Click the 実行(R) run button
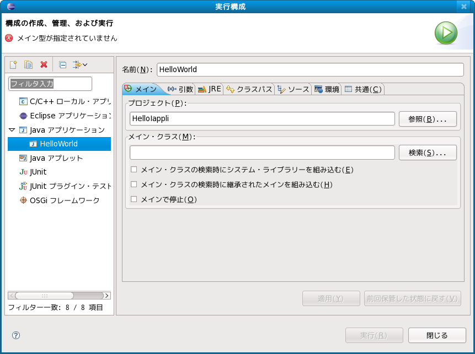 (374, 336)
